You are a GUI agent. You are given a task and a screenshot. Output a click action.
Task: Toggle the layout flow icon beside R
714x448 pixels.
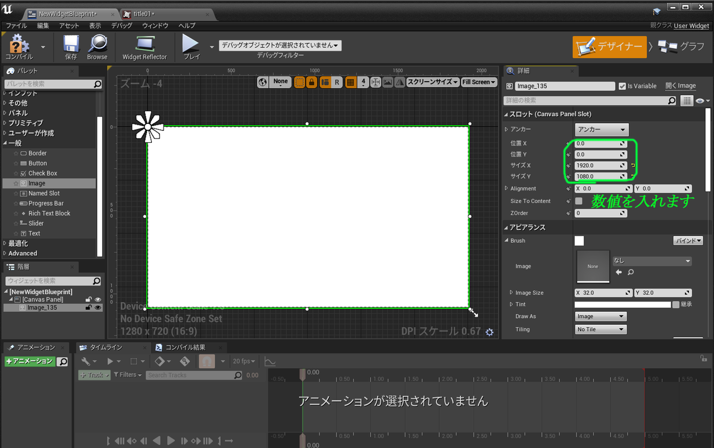click(x=325, y=82)
